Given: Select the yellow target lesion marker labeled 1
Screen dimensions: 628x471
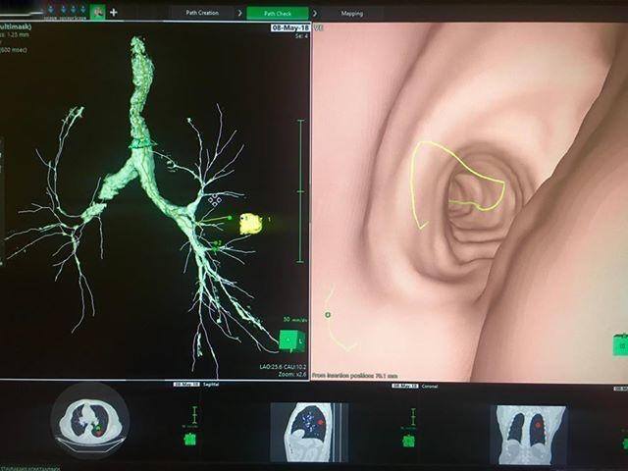Looking at the screenshot, I should [x=251, y=224].
